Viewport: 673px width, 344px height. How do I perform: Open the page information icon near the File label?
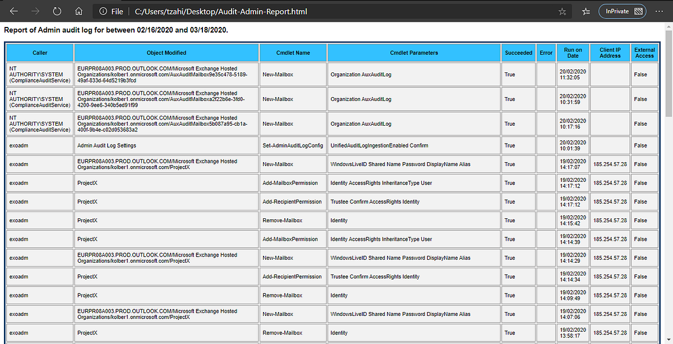[x=103, y=11]
